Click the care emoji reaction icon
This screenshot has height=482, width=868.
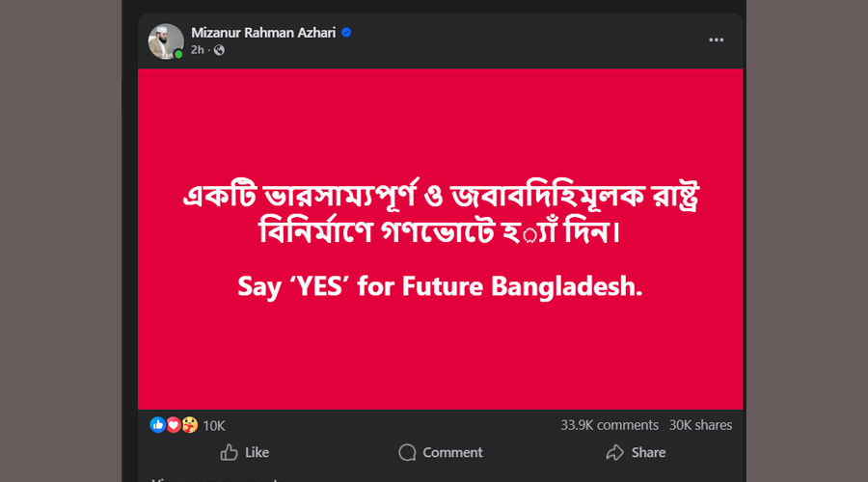click(x=187, y=425)
